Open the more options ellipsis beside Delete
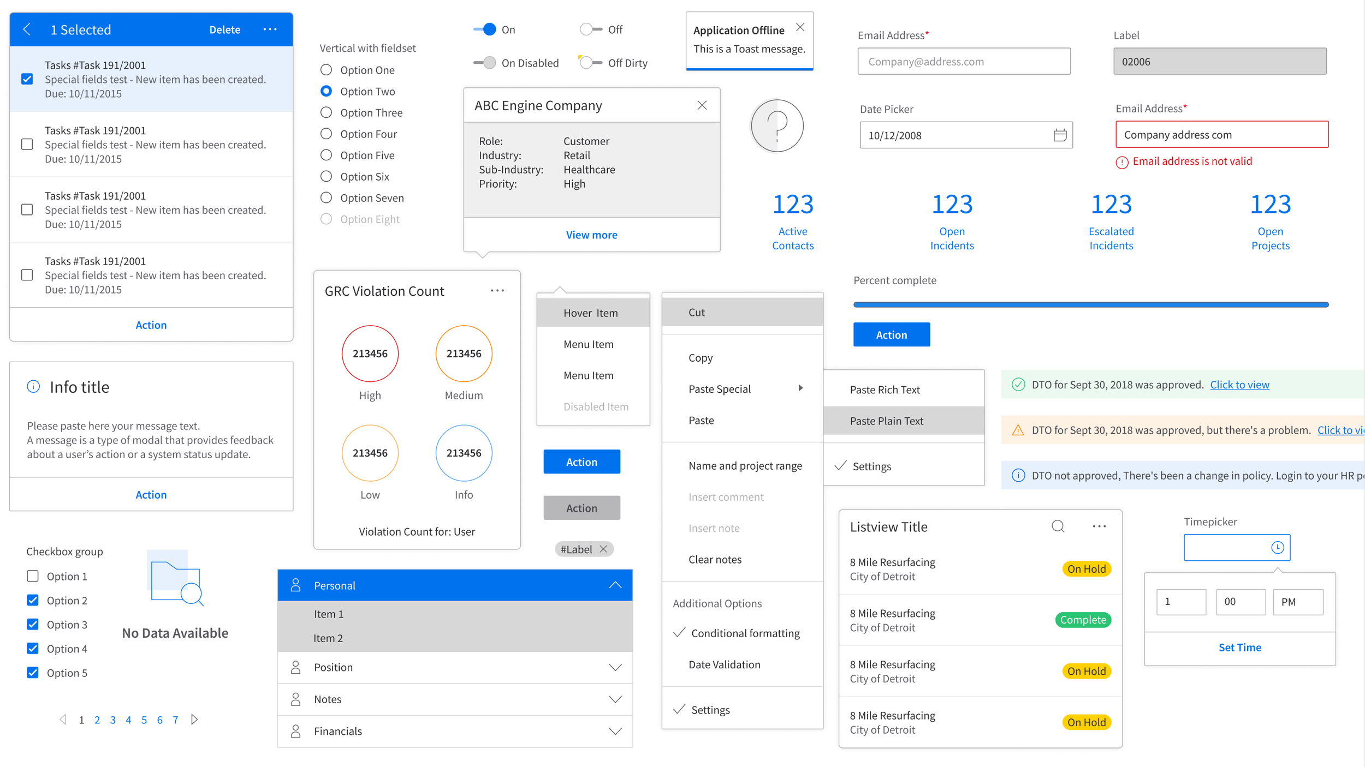This screenshot has width=1365, height=767. point(270,29)
